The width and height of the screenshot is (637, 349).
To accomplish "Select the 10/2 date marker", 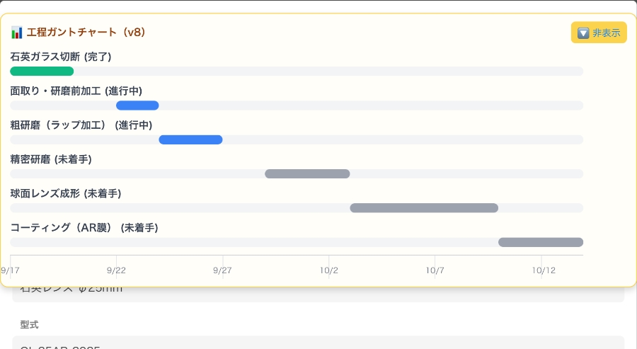I will (328, 270).
